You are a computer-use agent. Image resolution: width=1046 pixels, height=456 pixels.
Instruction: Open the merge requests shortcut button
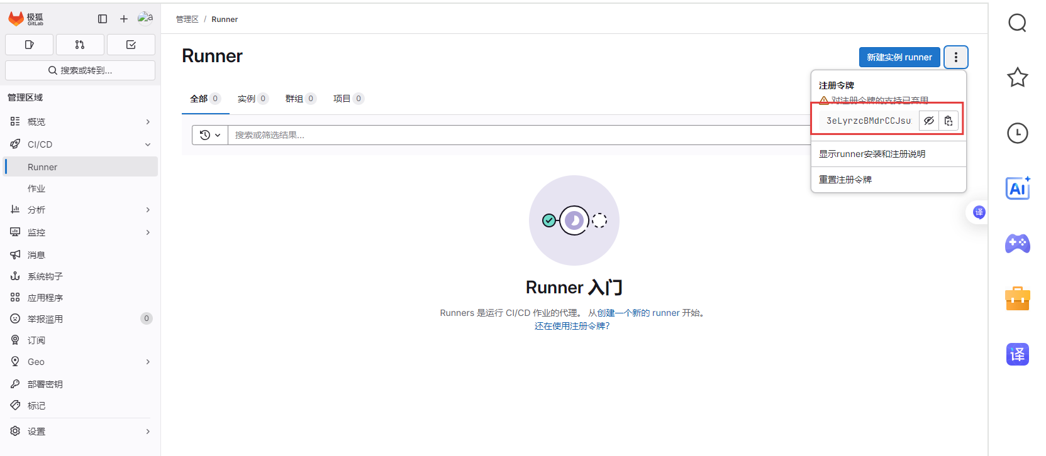(80, 45)
